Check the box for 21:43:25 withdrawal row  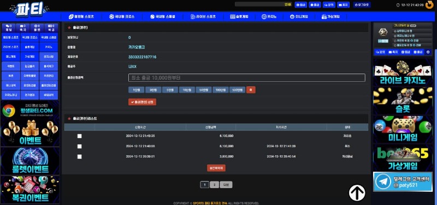(79, 136)
